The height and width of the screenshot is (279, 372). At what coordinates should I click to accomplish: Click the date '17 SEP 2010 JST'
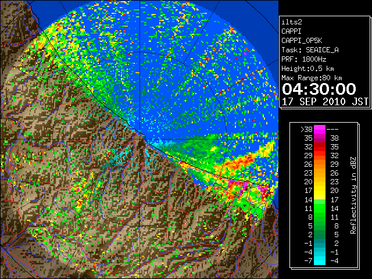(325, 102)
